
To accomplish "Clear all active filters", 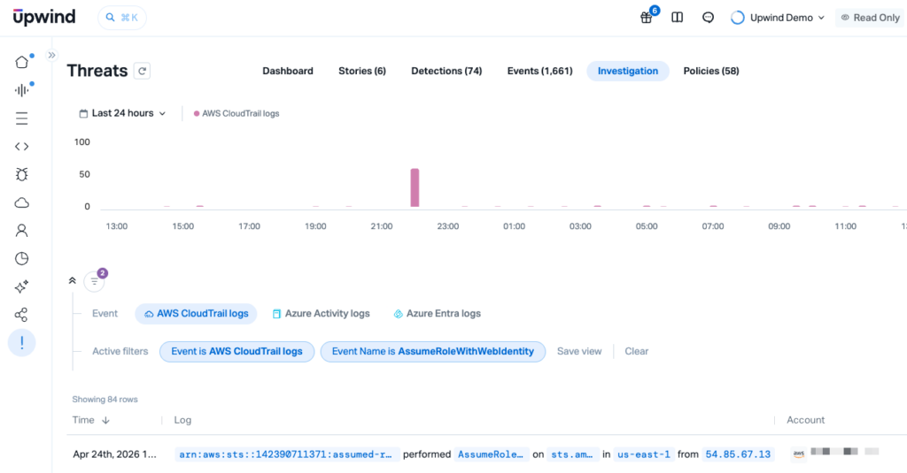I will [x=636, y=351].
